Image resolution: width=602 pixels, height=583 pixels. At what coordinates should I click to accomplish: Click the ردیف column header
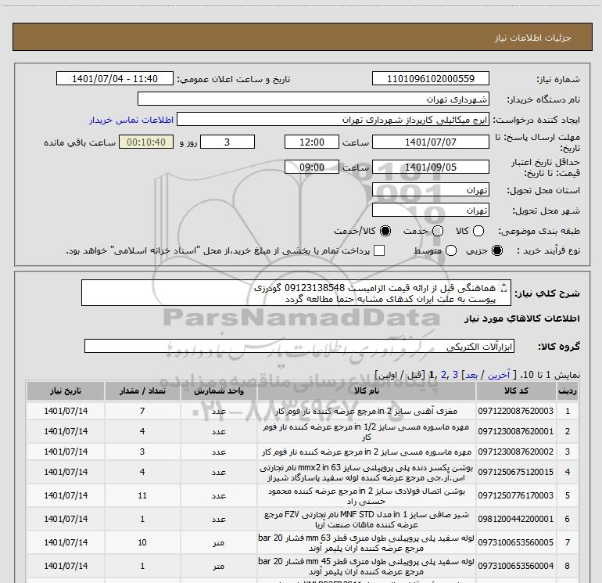(x=568, y=390)
